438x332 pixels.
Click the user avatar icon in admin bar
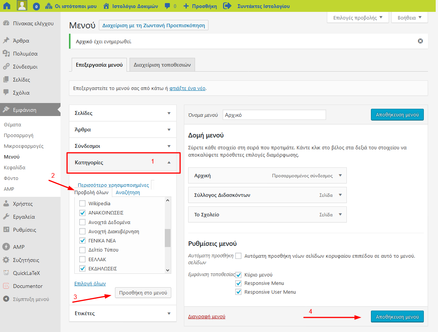22,6
